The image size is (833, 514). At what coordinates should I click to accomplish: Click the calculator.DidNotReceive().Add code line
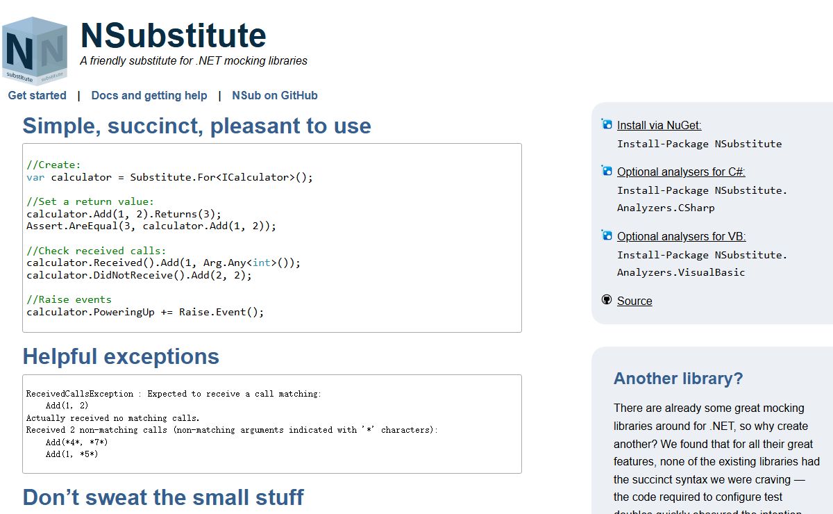139,275
